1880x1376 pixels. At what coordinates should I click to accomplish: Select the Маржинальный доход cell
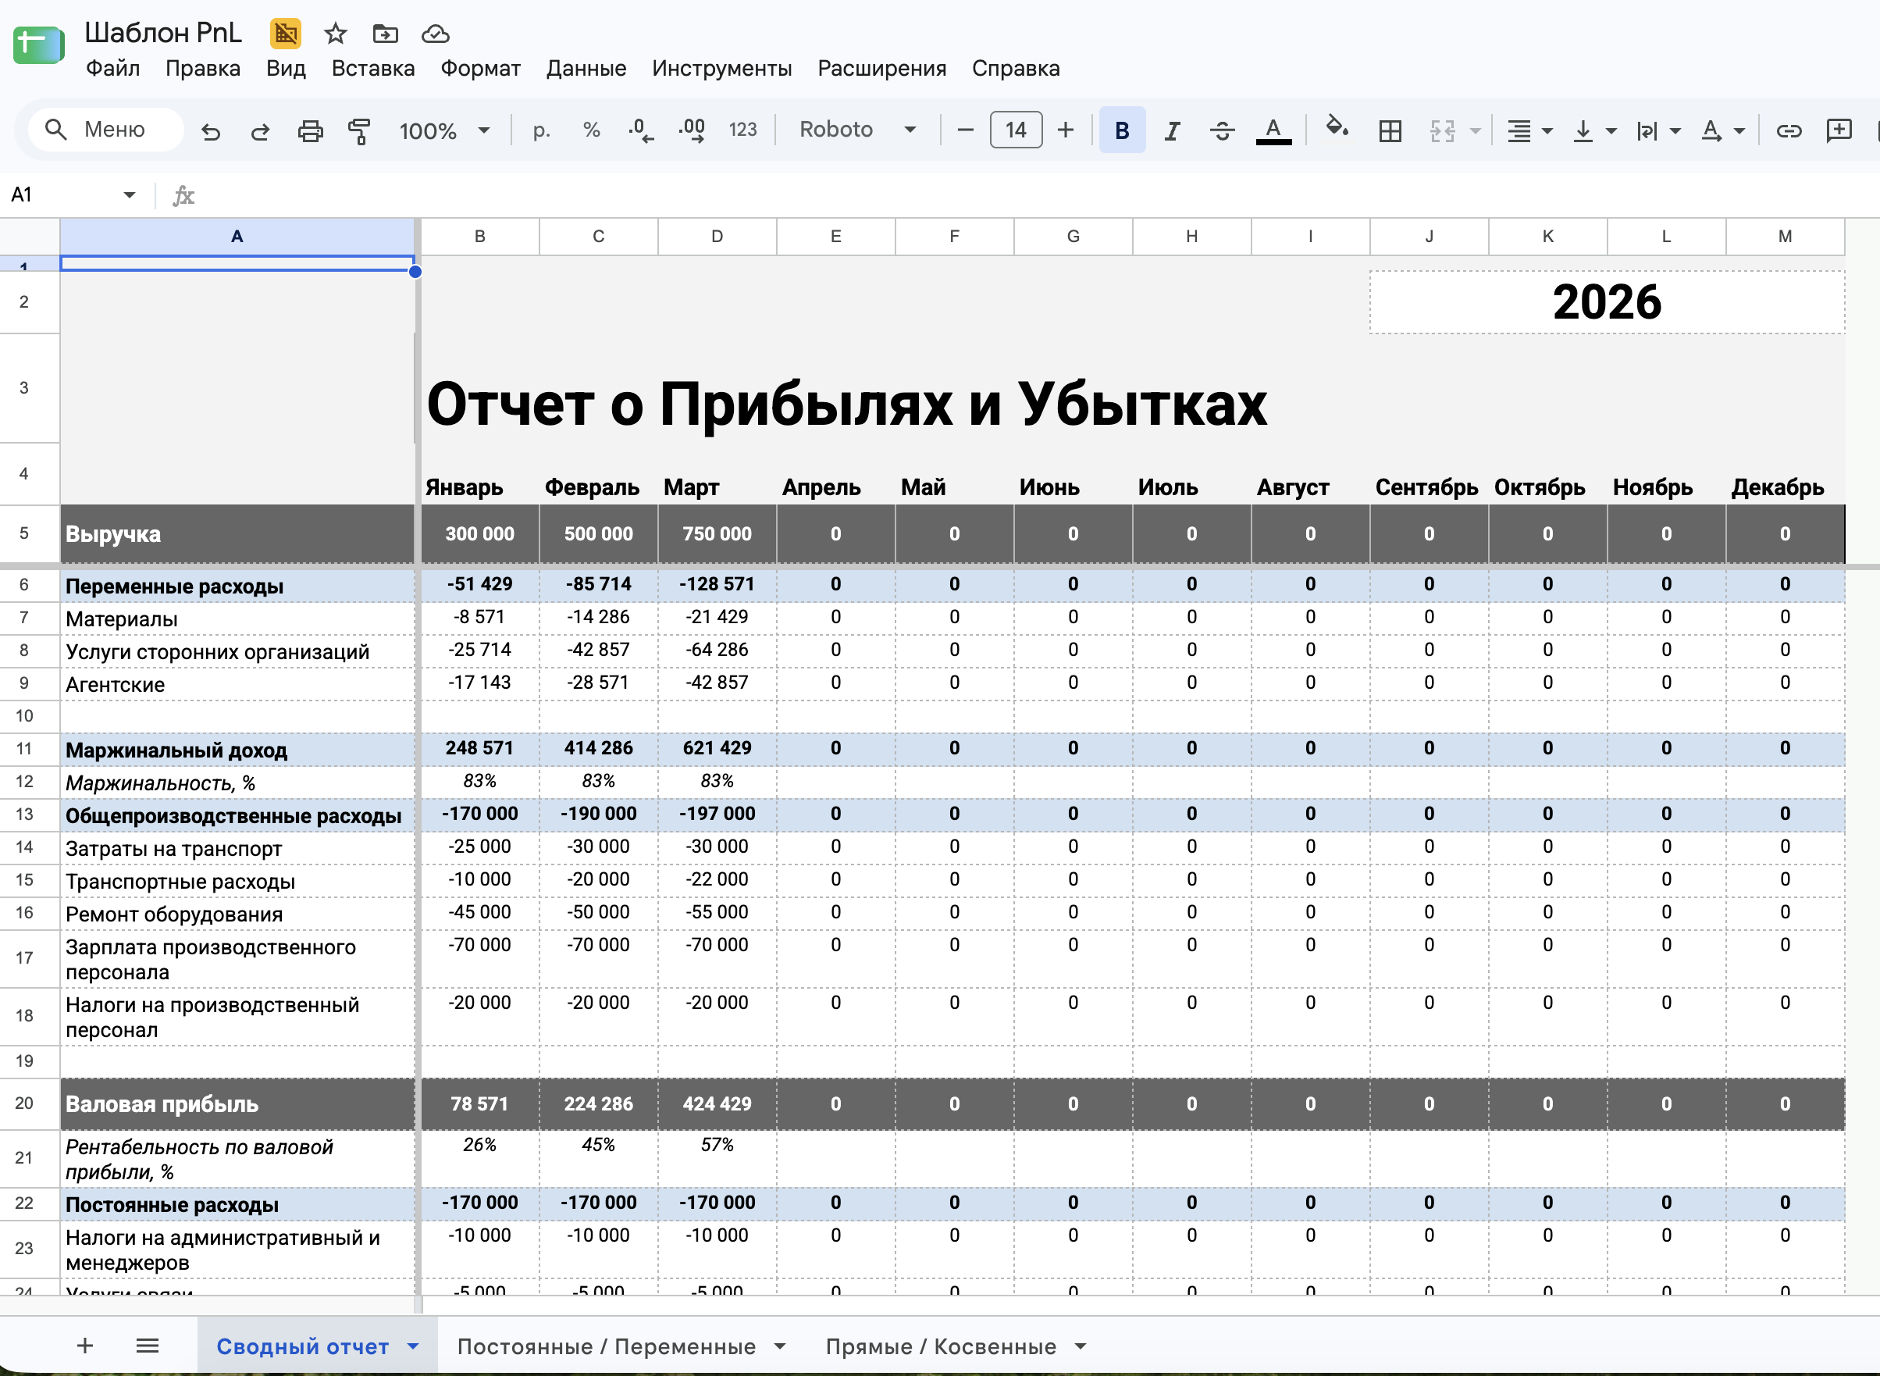pos(237,750)
